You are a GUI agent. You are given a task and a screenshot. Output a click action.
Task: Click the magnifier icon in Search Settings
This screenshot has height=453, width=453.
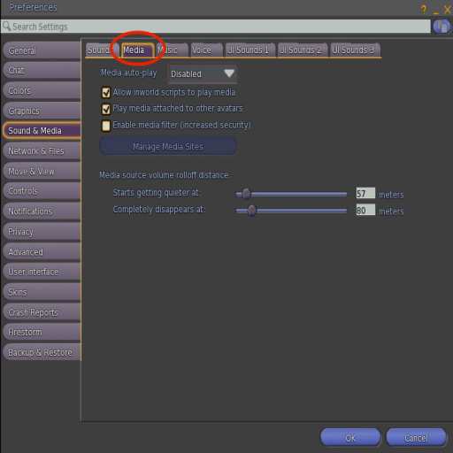coord(6,26)
